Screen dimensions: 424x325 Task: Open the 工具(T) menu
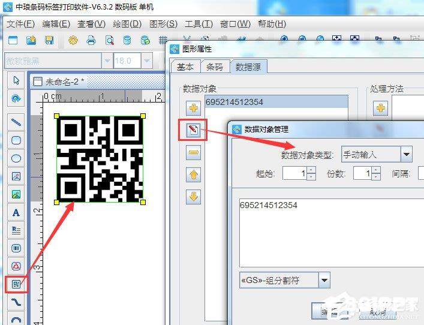tap(199, 24)
